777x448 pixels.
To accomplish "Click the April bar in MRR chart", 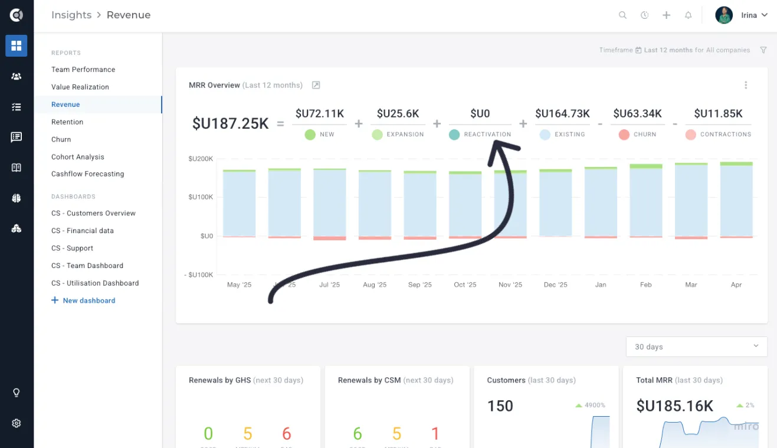I will (736, 200).
